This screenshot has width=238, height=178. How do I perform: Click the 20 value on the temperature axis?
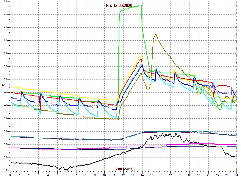[x=5, y=158]
